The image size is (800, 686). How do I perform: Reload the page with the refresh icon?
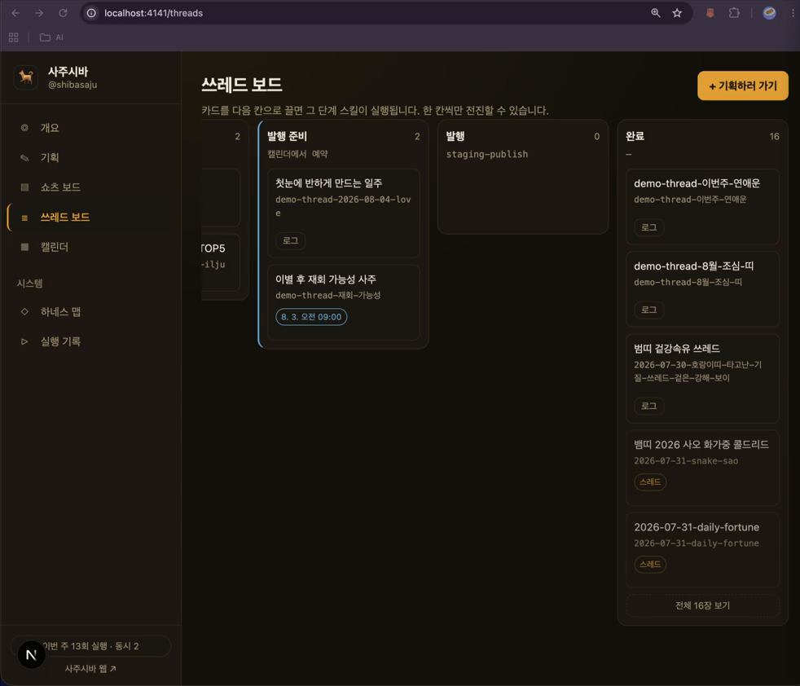(63, 13)
